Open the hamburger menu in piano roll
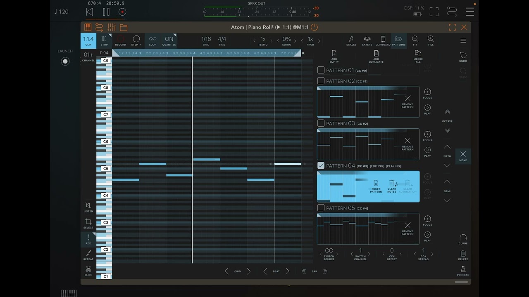Viewport: 529px width, 297px height. point(463,41)
